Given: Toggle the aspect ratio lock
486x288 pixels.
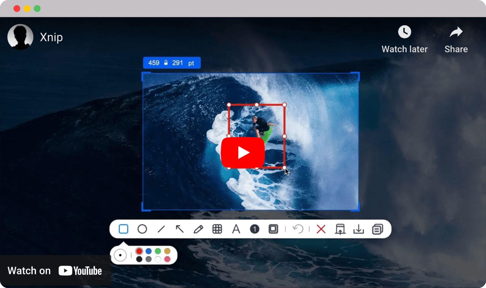Looking at the screenshot, I should 166,63.
